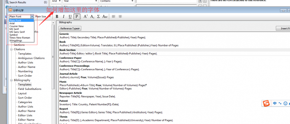290x124 pixels.
Task: Select Categories under Bibliography
Action: tap(25, 102)
